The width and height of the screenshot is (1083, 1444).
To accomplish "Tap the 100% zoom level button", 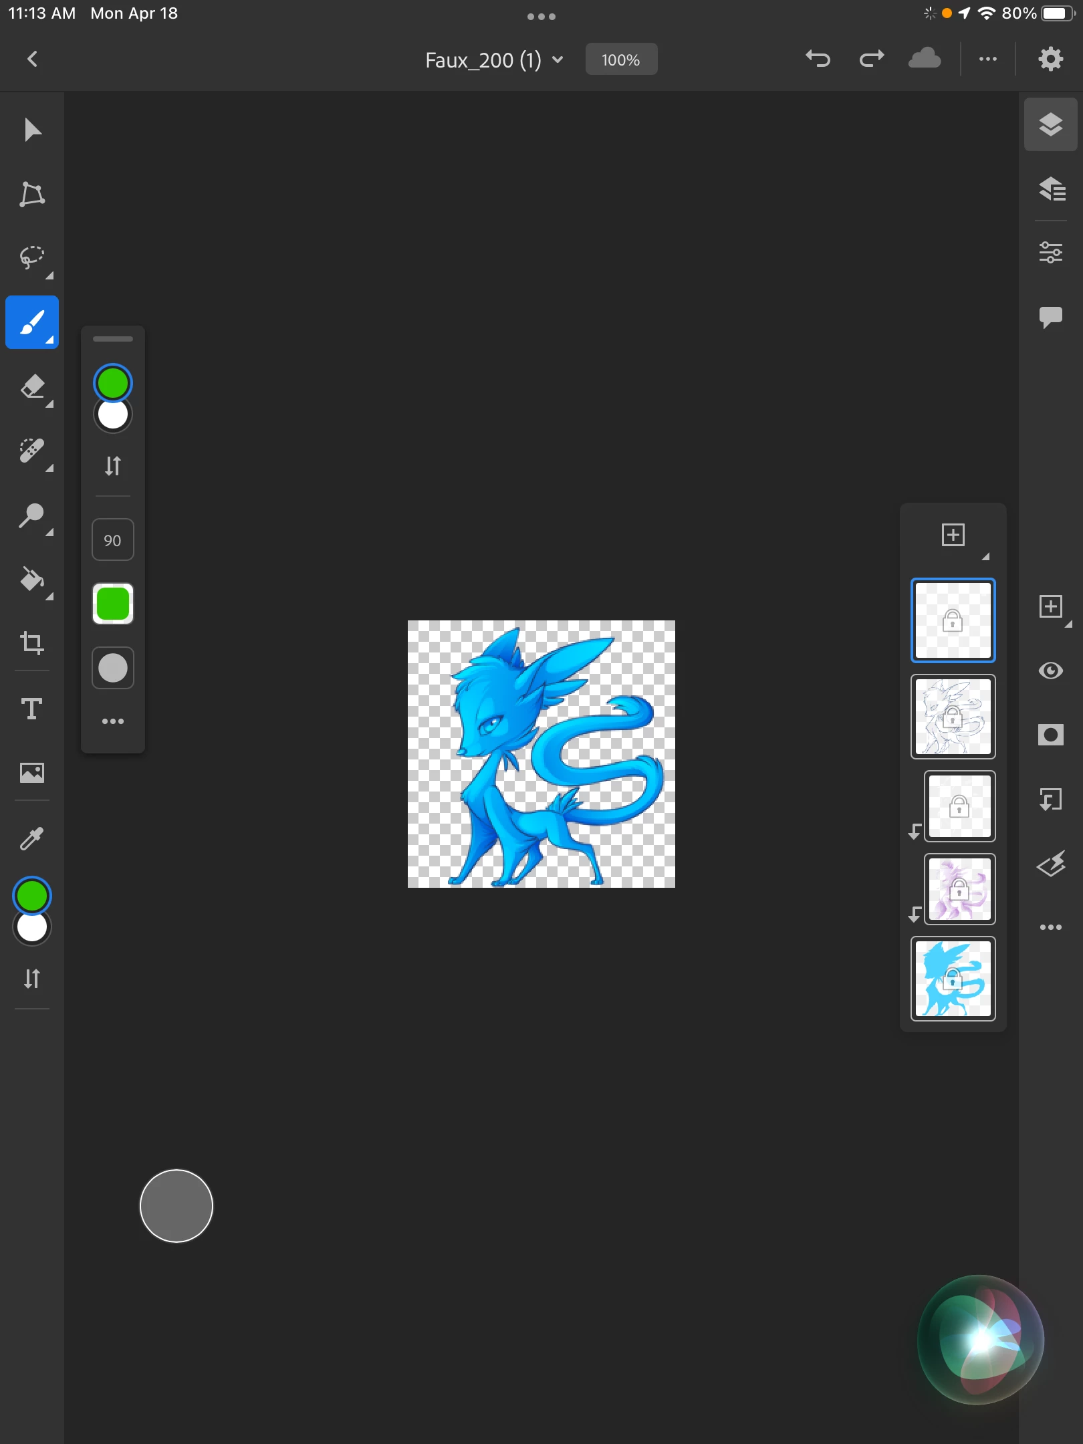I will 621,59.
